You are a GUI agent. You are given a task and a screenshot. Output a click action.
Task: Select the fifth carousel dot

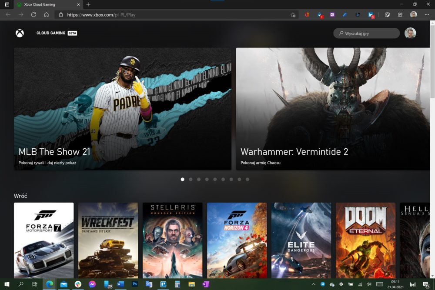(215, 180)
